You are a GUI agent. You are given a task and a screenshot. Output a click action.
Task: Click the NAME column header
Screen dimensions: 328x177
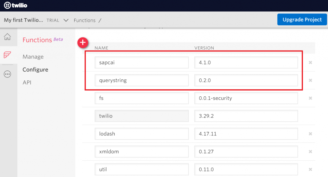click(x=102, y=48)
